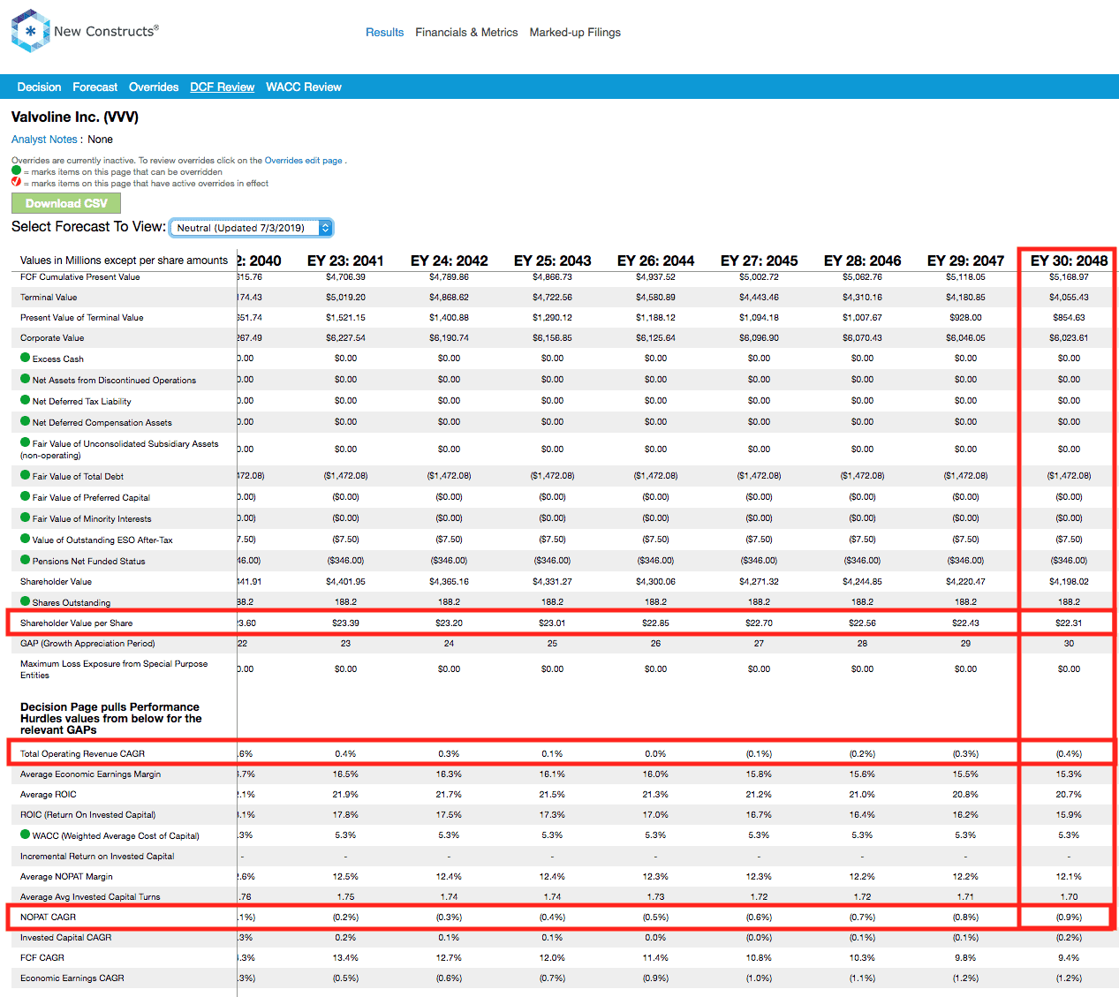Click green dot beside Fair Value of Total Debt
Image resolution: width=1119 pixels, height=997 pixels.
pyautogui.click(x=26, y=475)
